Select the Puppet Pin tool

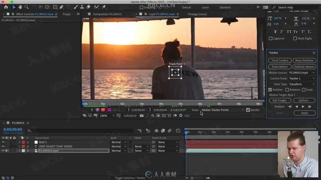[104, 7]
